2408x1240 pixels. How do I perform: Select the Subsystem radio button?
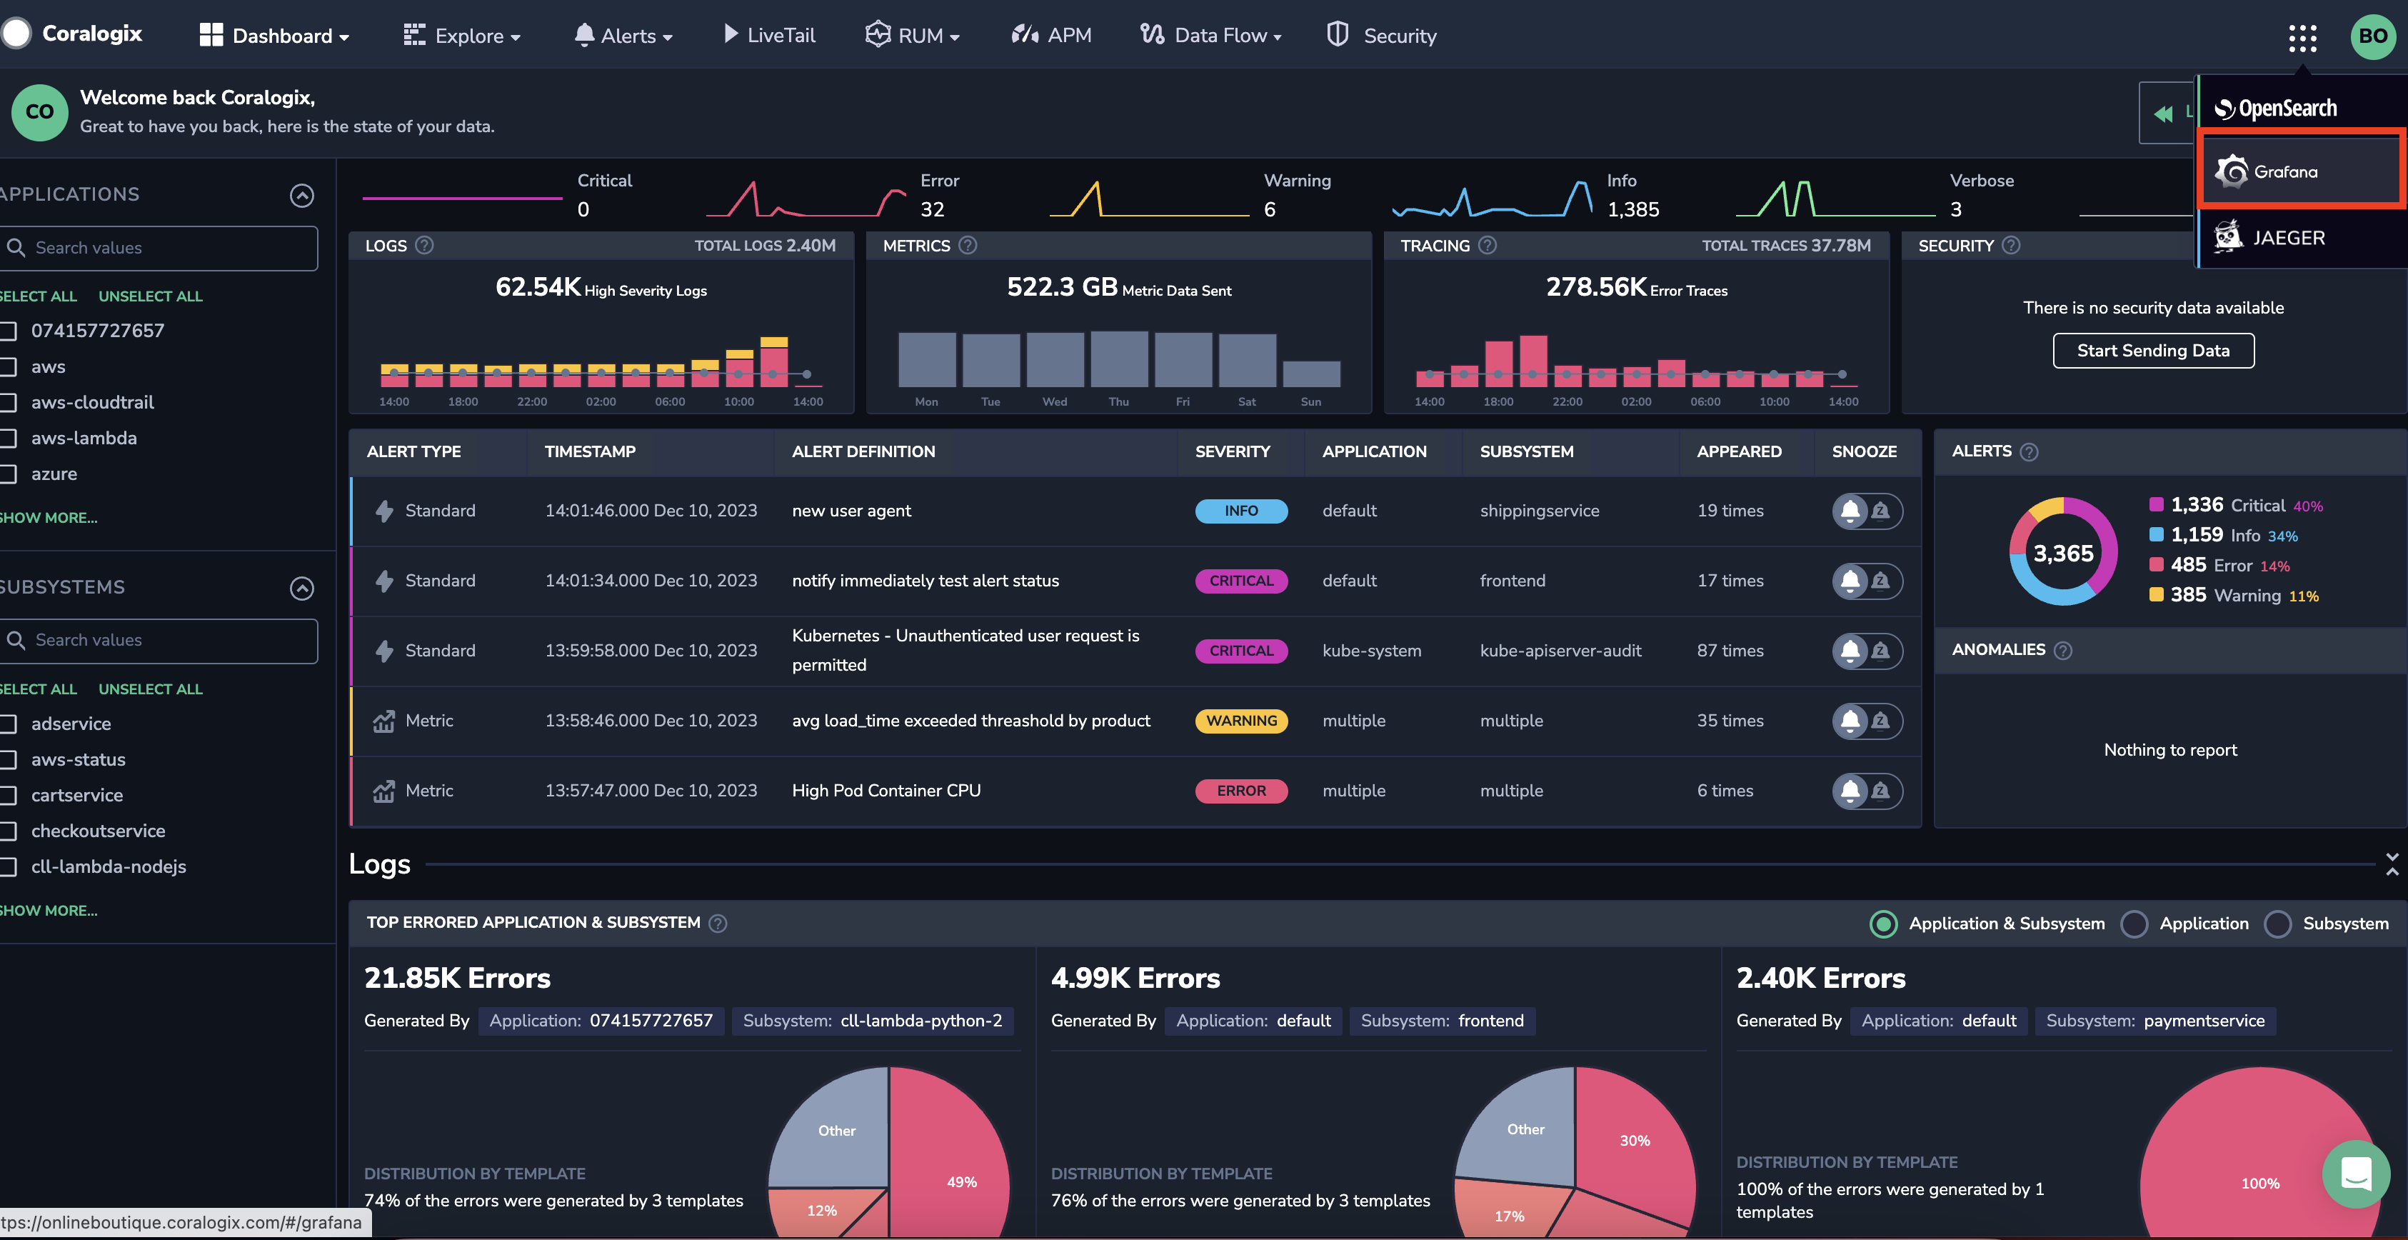2277,924
